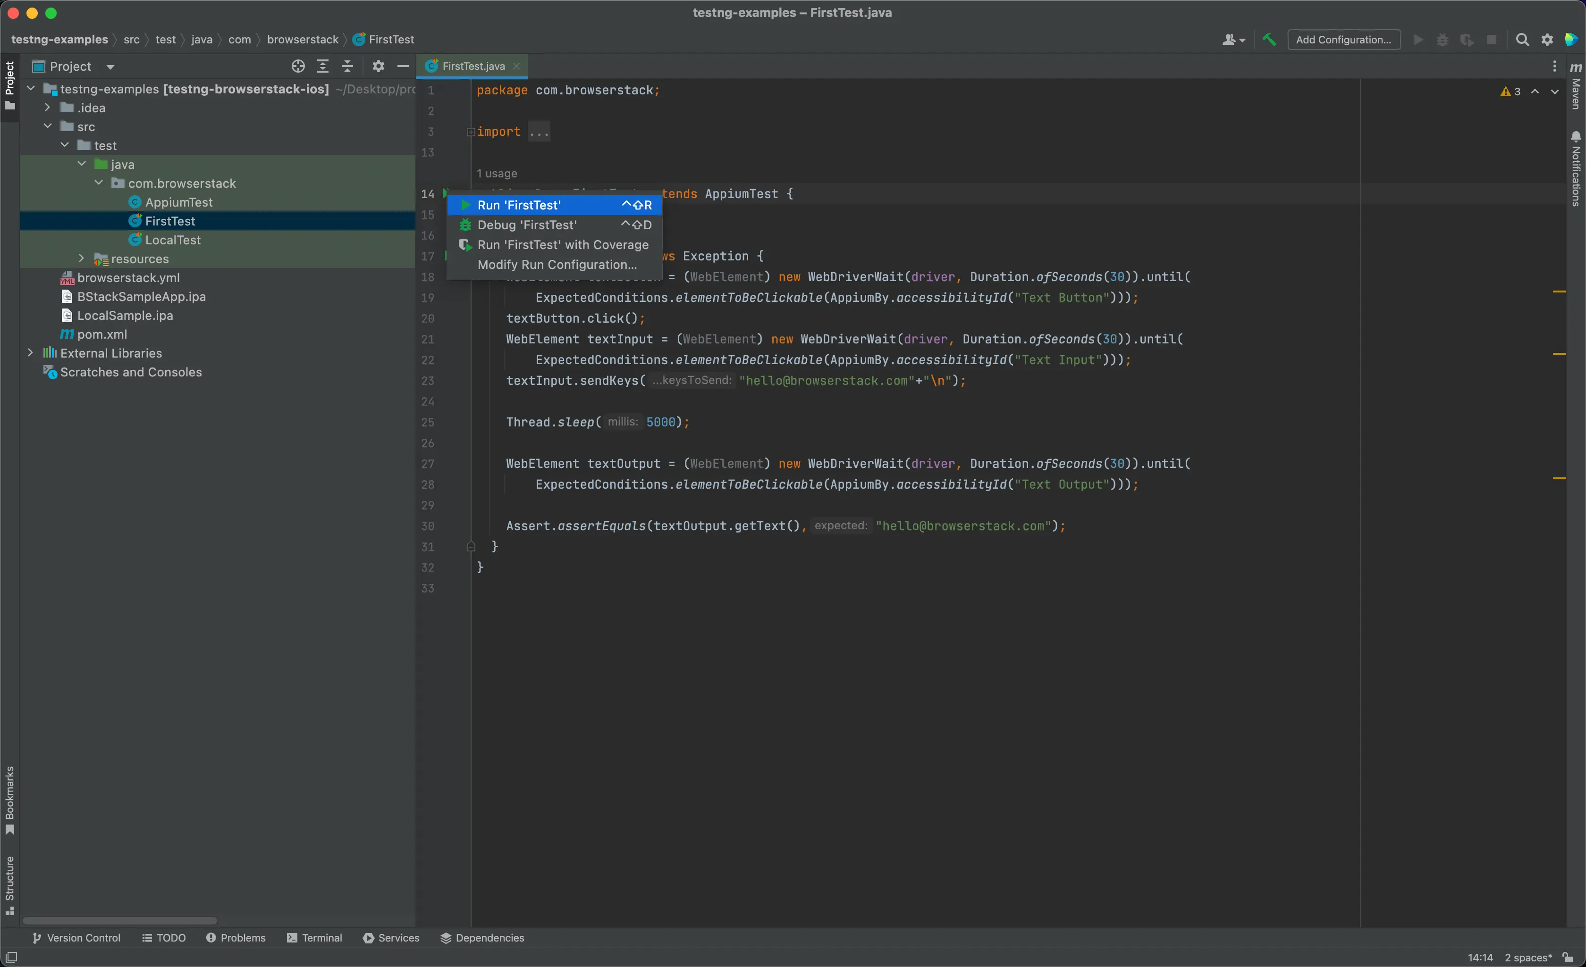
Task: Open IDE settings gear in top toolbar
Action: [x=1547, y=40]
